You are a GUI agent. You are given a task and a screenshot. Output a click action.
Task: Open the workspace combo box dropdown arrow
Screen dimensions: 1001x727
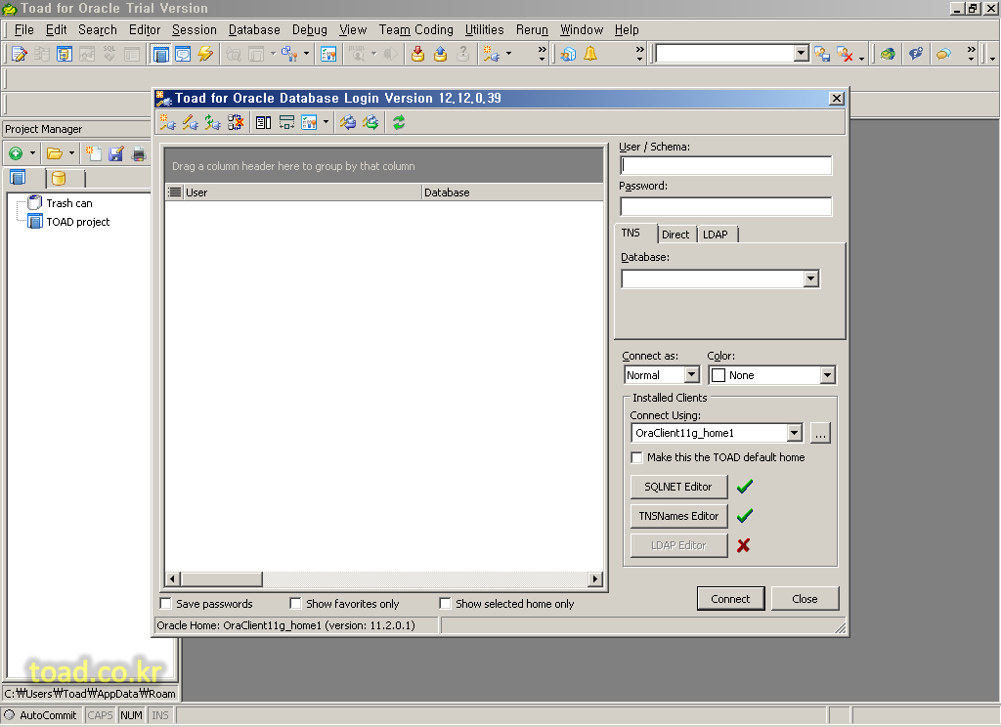pos(802,54)
